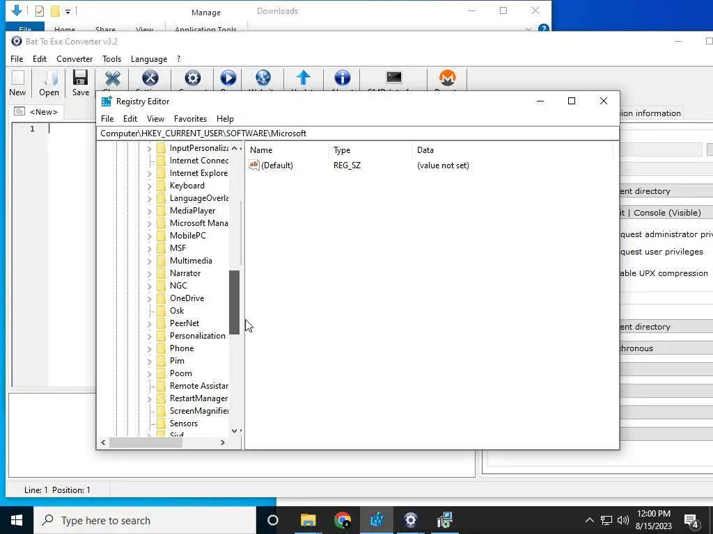
Task: Select the Osk key in registry tree
Action: [177, 311]
